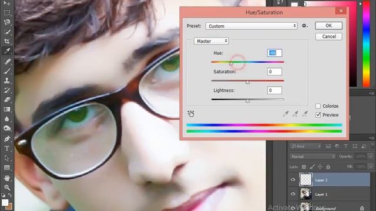Select the Blur tool
The image size is (376, 211).
point(7,118)
